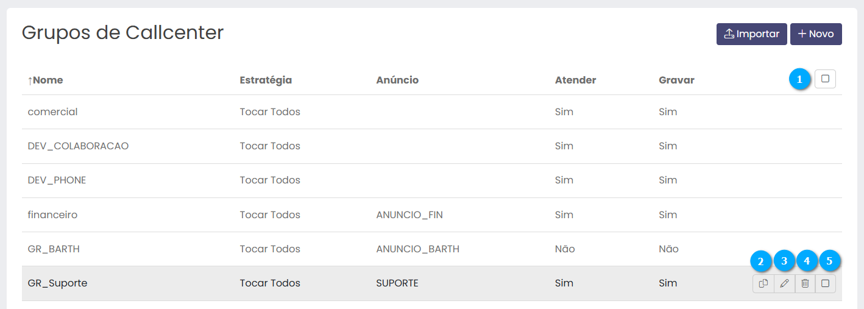Sort by the Atender column header
864x309 pixels.
coord(575,80)
